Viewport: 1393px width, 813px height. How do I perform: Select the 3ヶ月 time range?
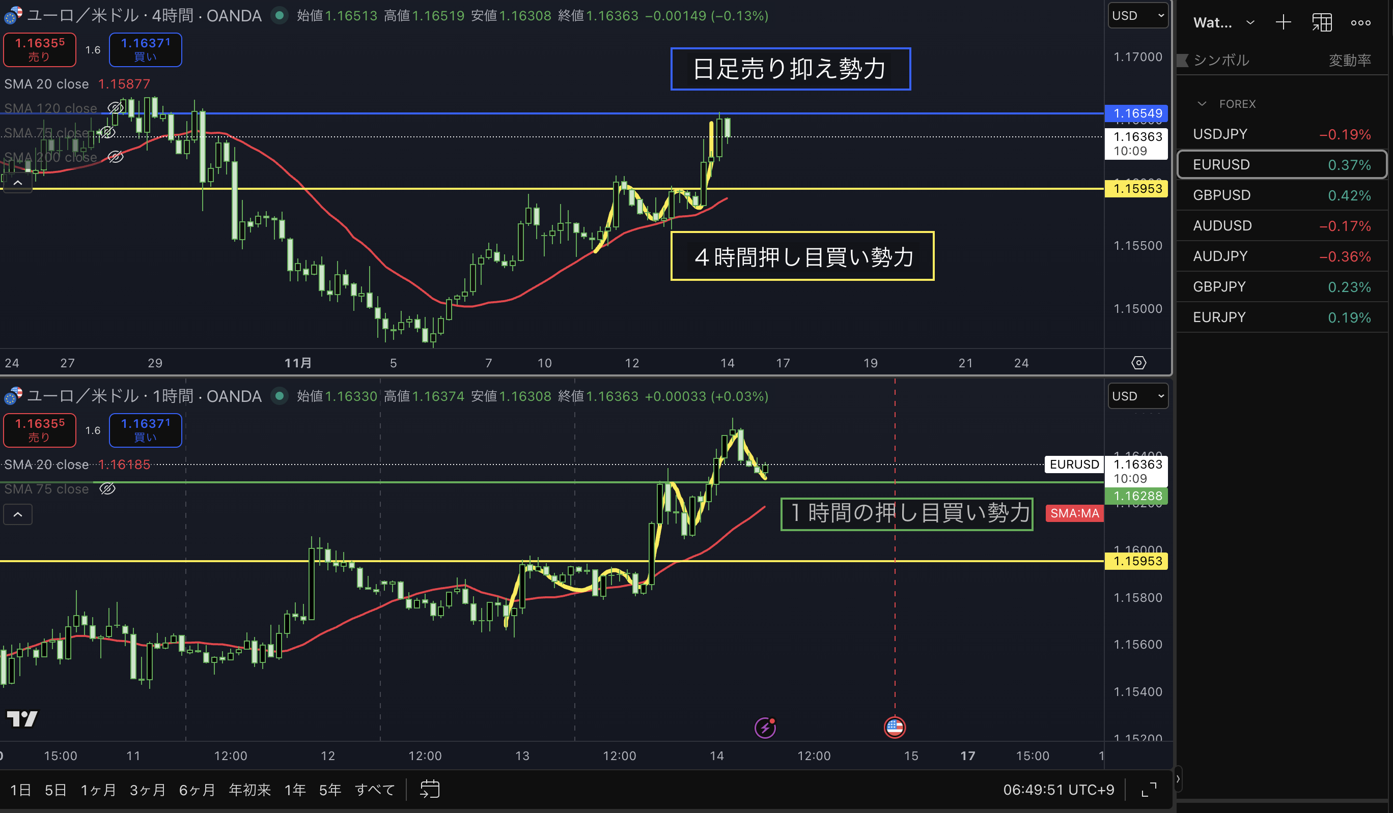[x=147, y=790]
